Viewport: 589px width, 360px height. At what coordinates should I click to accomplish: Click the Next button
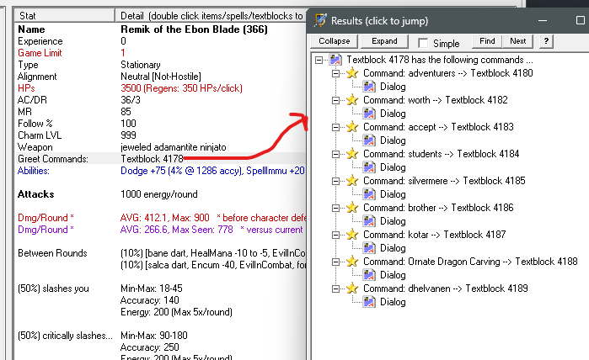click(518, 41)
